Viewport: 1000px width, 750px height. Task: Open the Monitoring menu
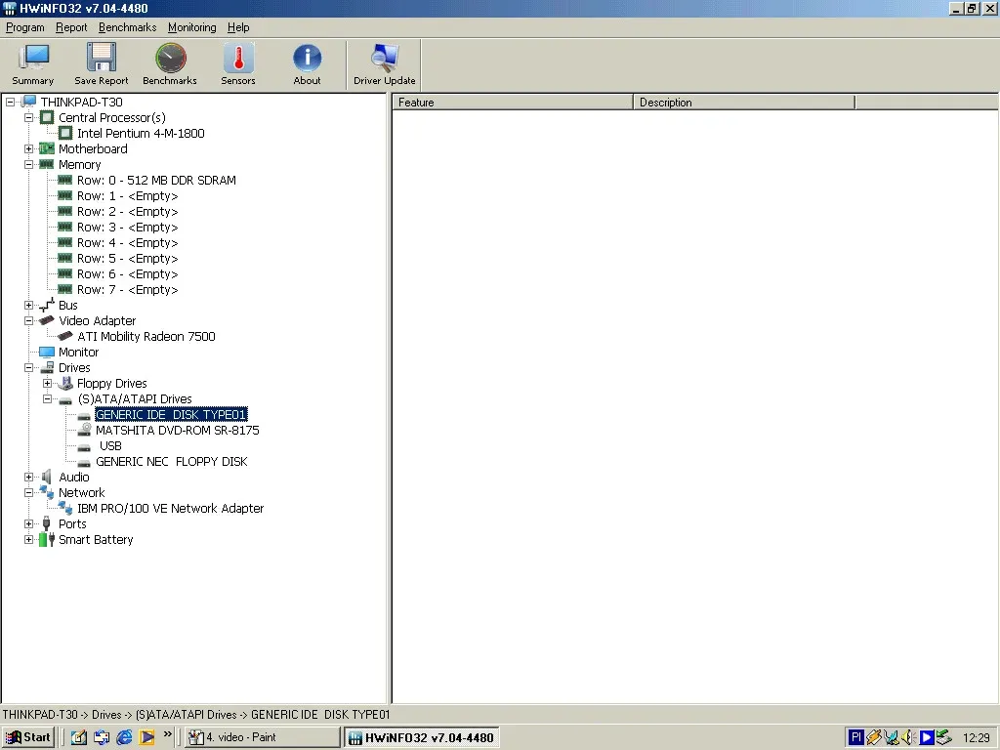[x=192, y=27]
